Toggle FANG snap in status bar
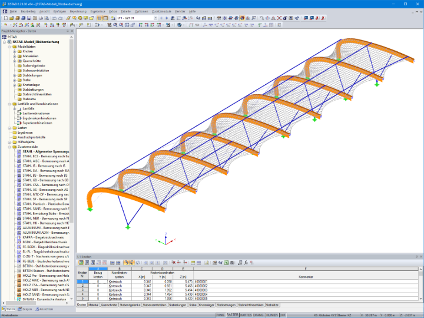Image resolution: width=424 pixels, height=318 pixels. coord(220,315)
